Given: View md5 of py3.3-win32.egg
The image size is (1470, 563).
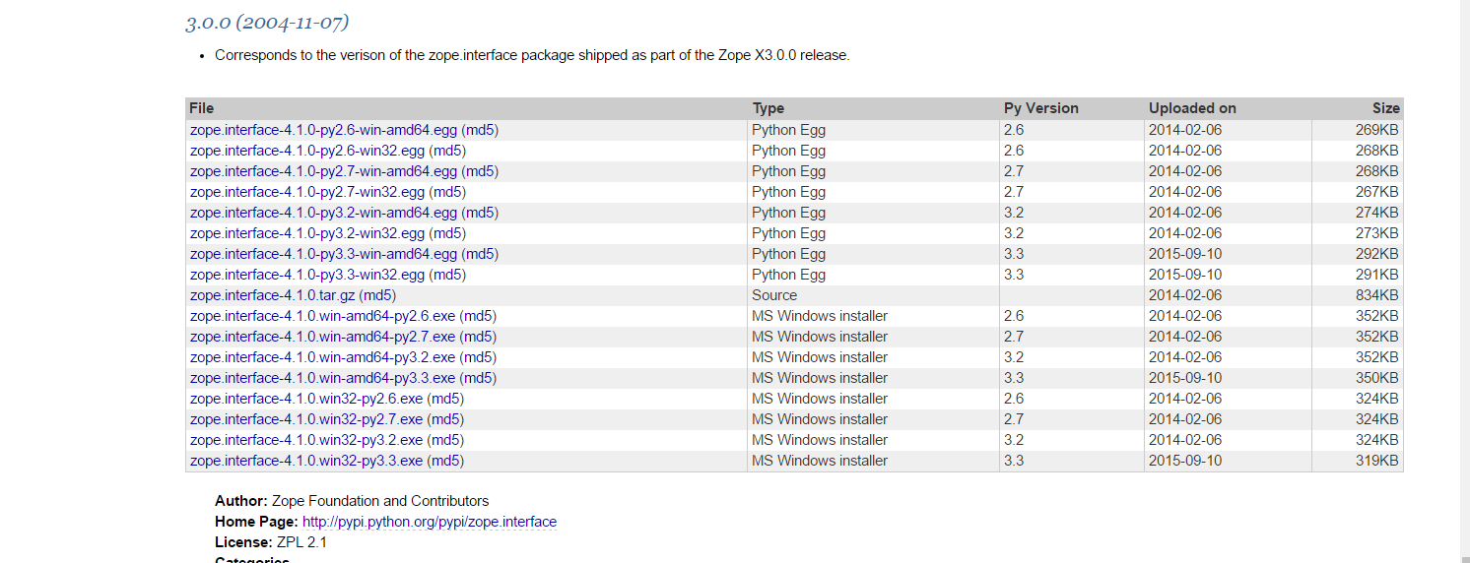Looking at the screenshot, I should tap(447, 275).
